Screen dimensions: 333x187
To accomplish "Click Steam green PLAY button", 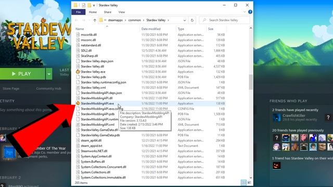I will click(22, 74).
